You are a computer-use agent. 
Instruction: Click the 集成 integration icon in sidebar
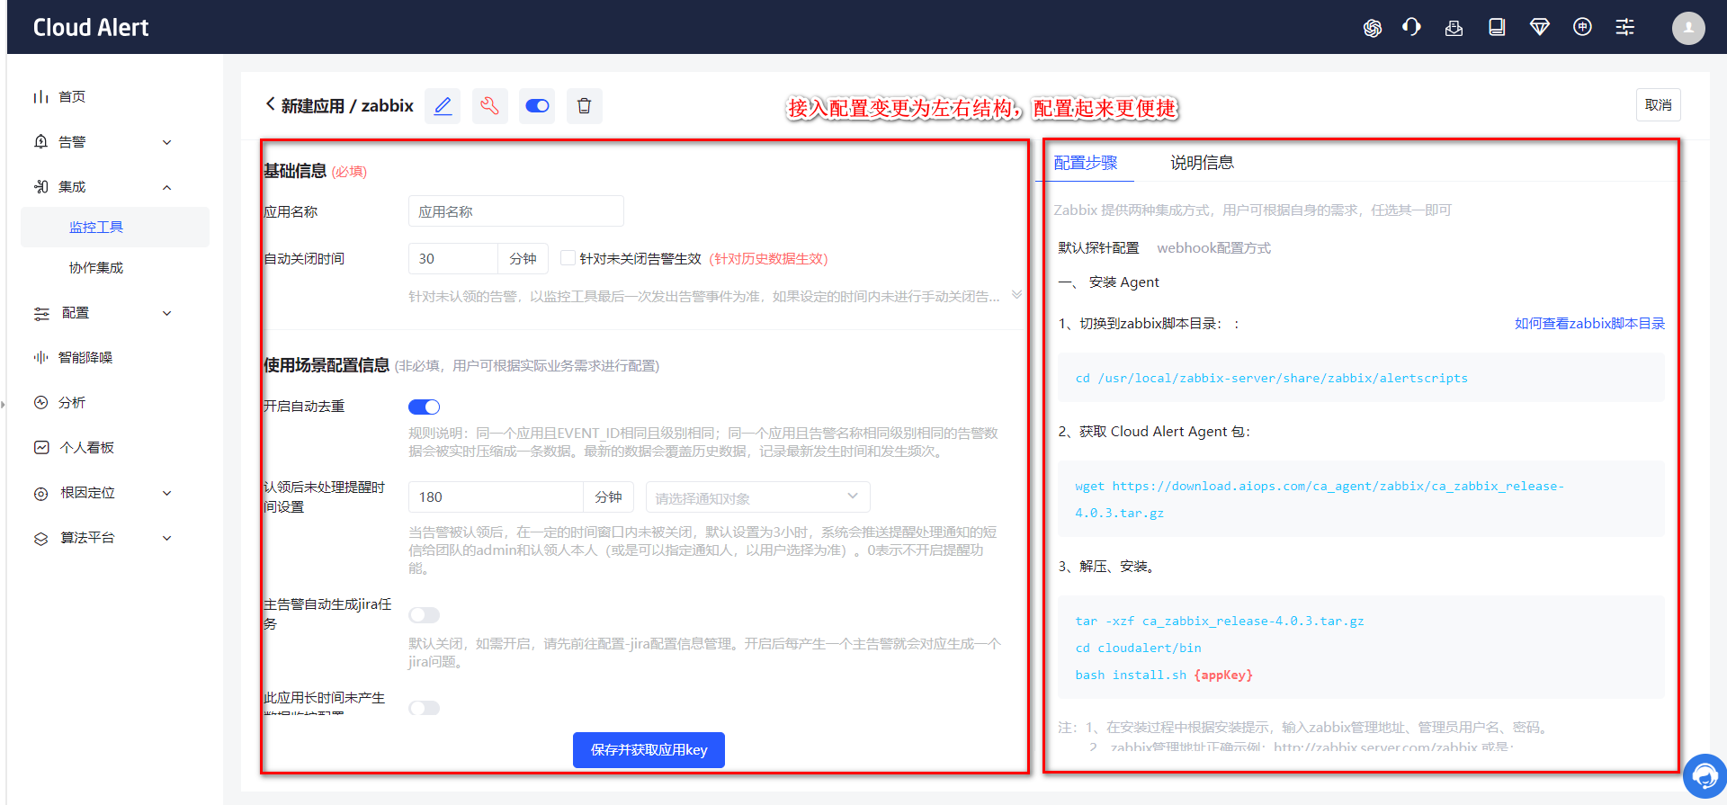(x=40, y=186)
